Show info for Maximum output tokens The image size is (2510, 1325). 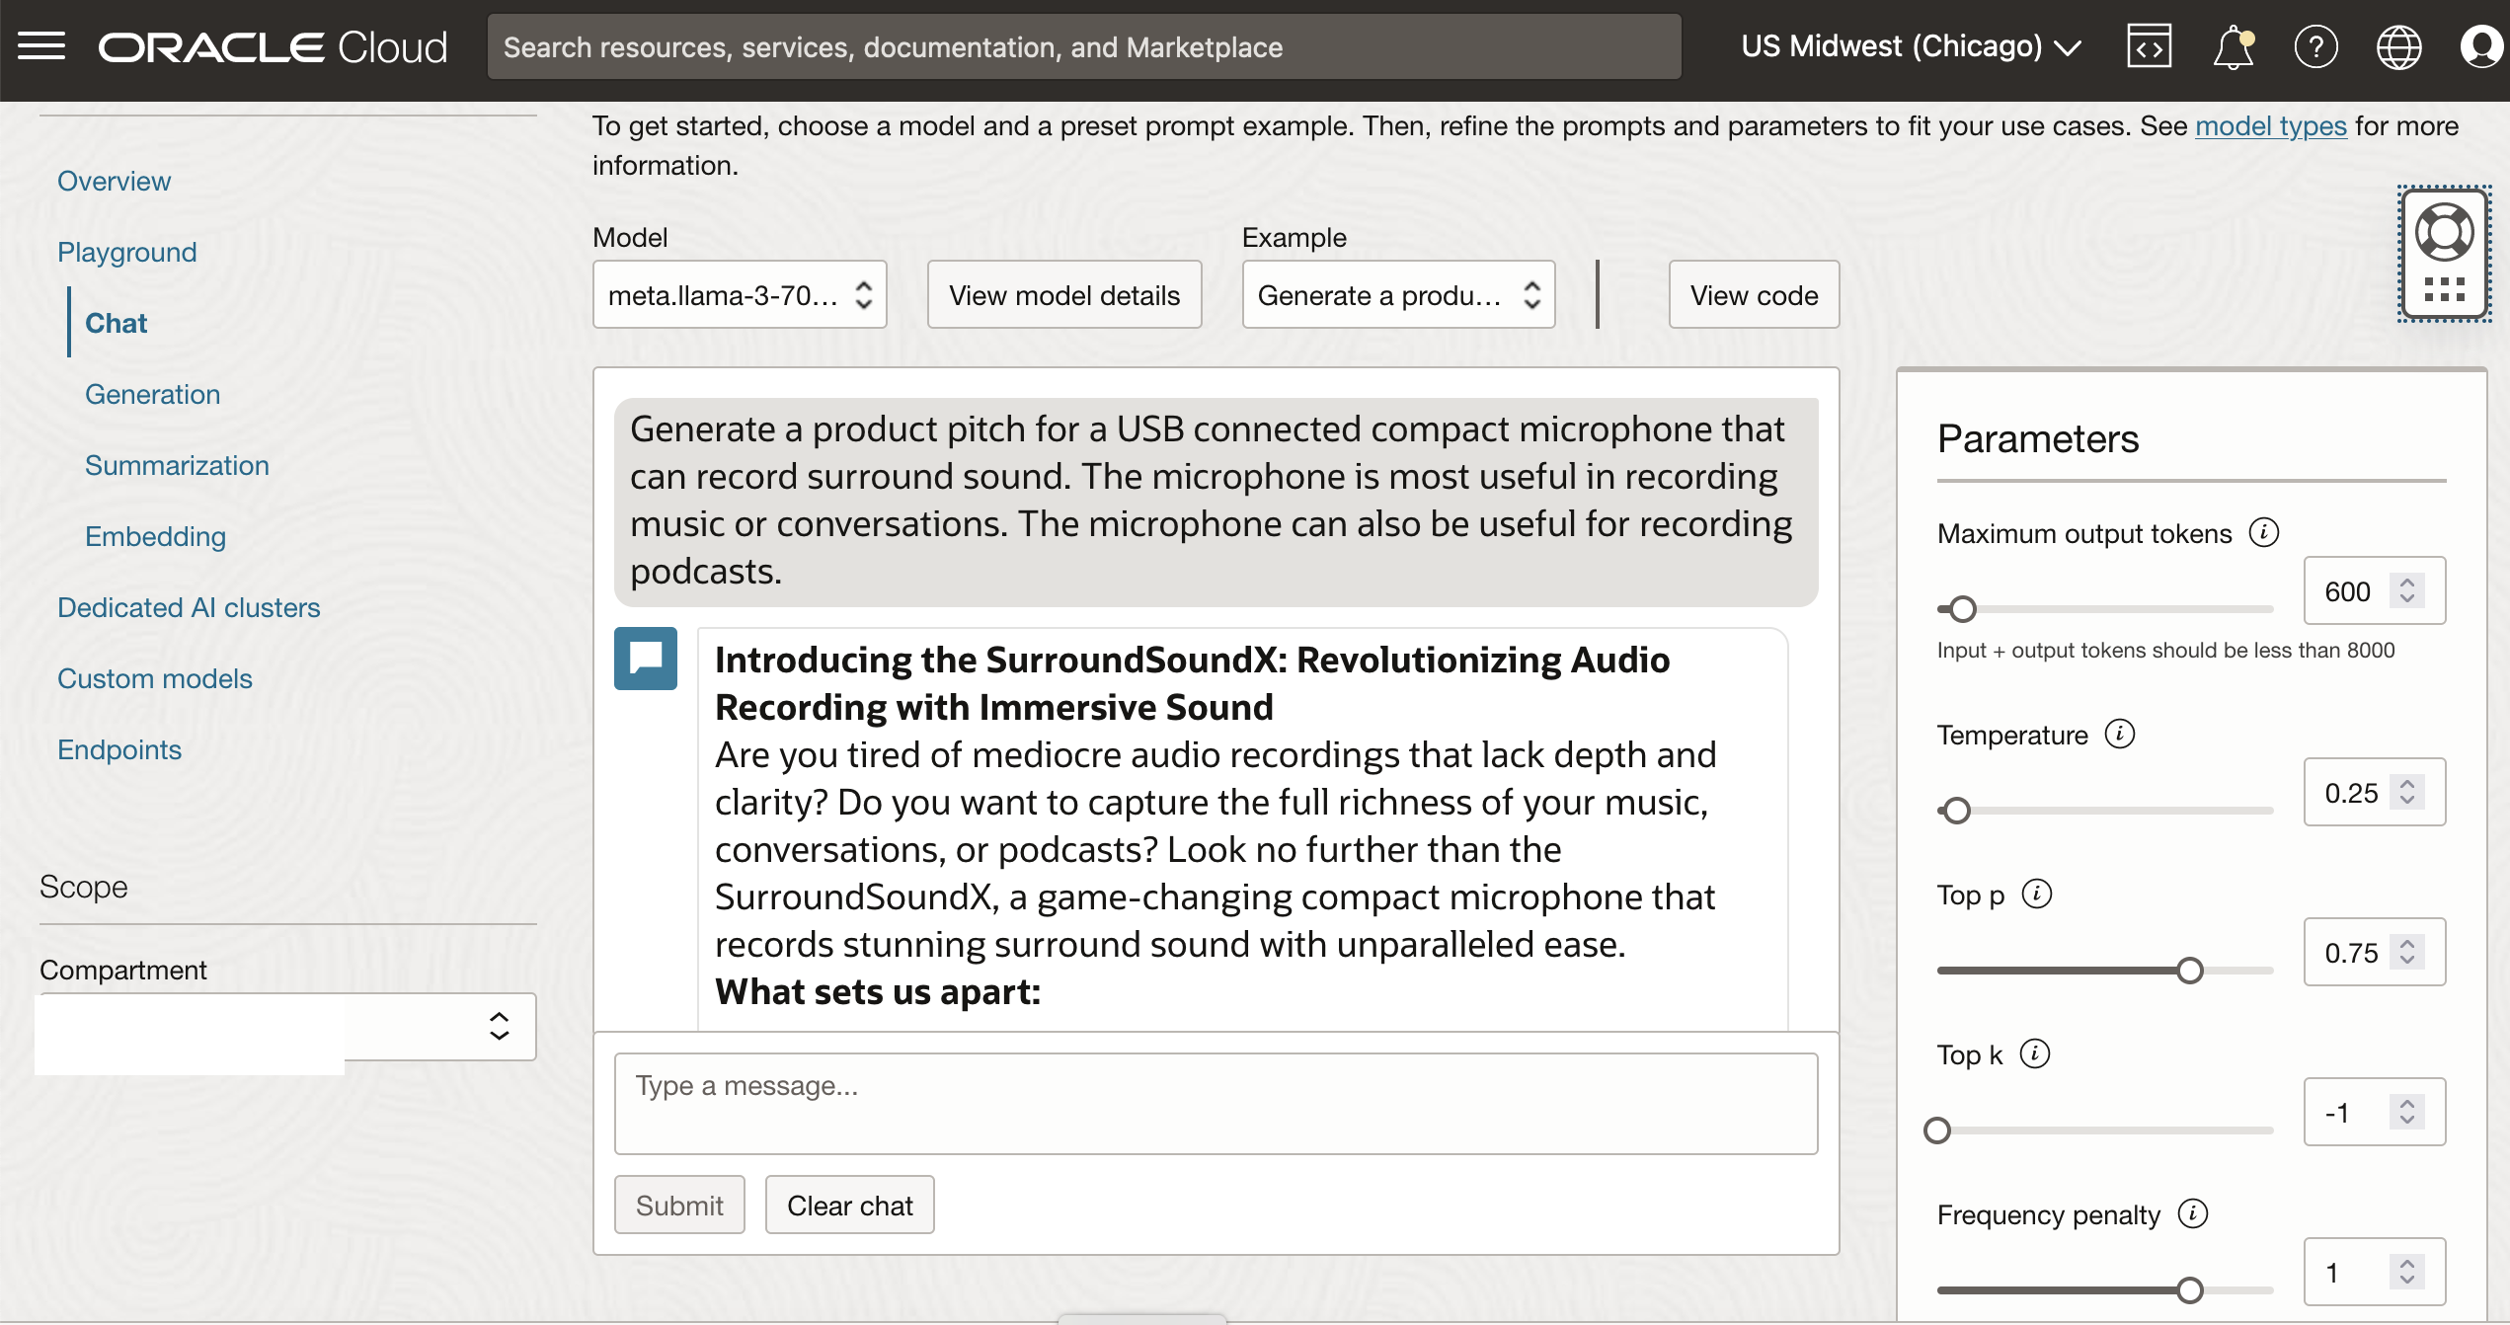click(x=2264, y=533)
